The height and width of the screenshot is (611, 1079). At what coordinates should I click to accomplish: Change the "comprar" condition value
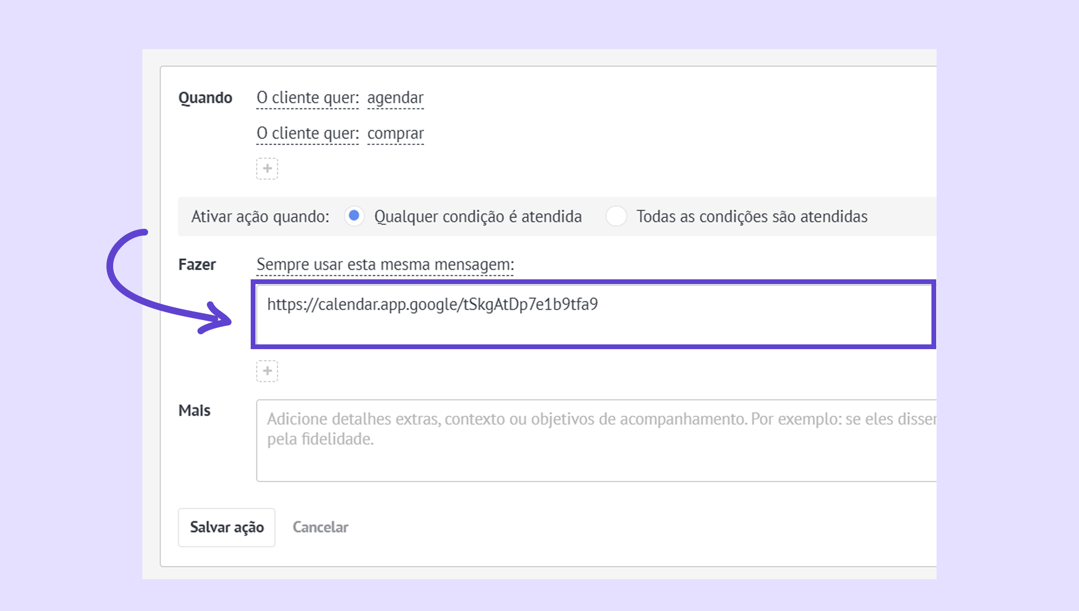coord(395,133)
